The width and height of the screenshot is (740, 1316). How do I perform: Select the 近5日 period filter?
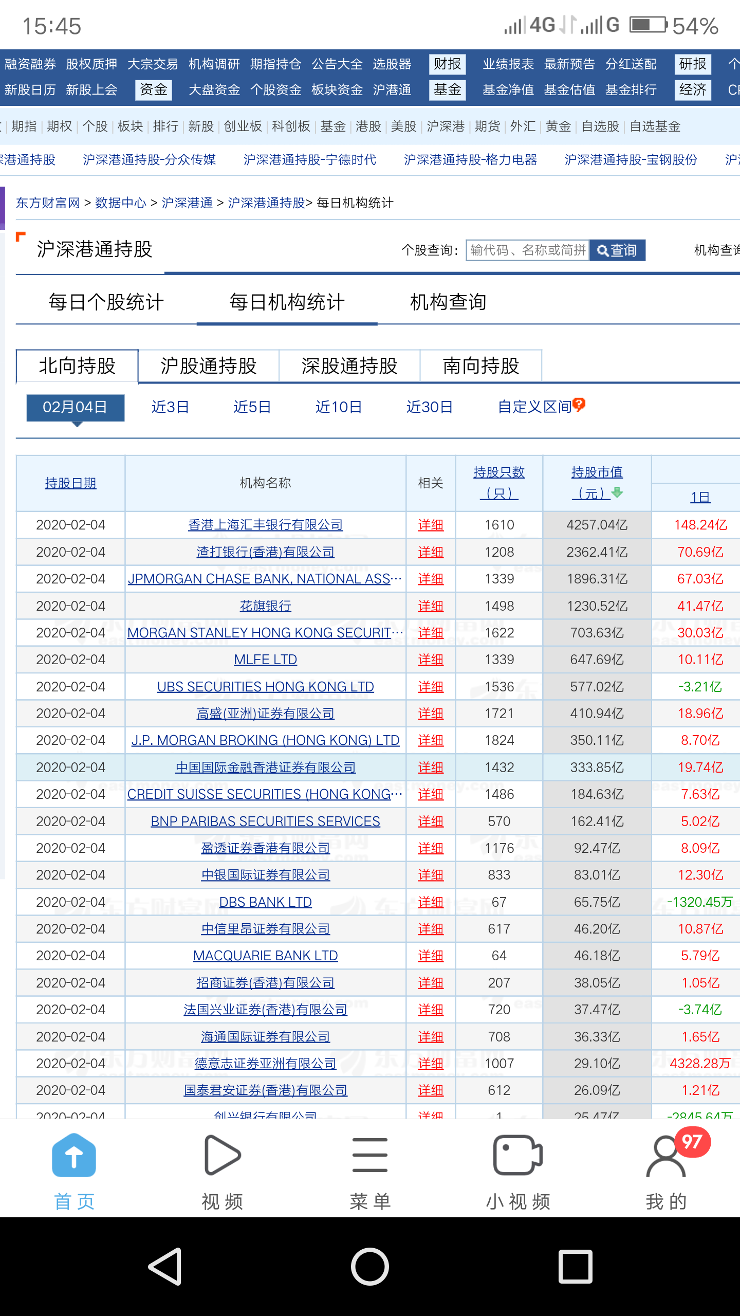(x=252, y=407)
